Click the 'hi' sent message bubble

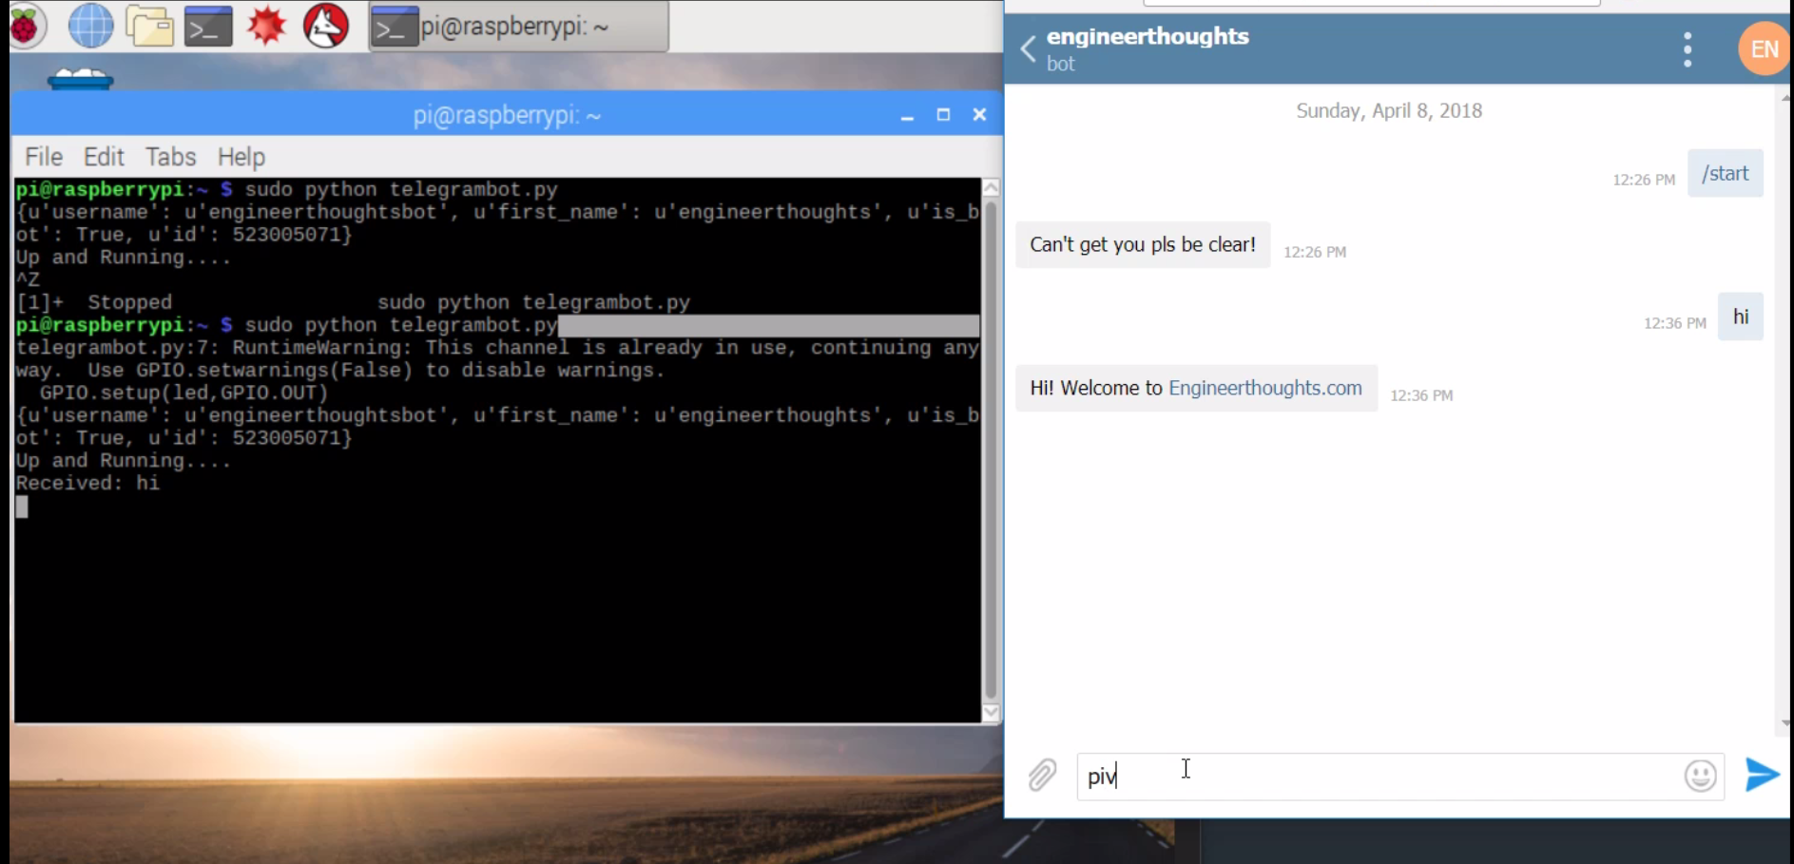(x=1741, y=317)
